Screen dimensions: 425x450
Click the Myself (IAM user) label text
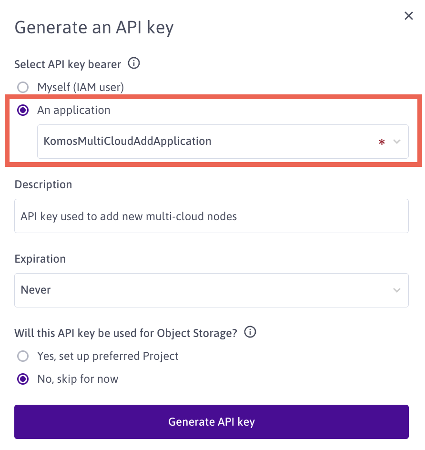pos(81,87)
